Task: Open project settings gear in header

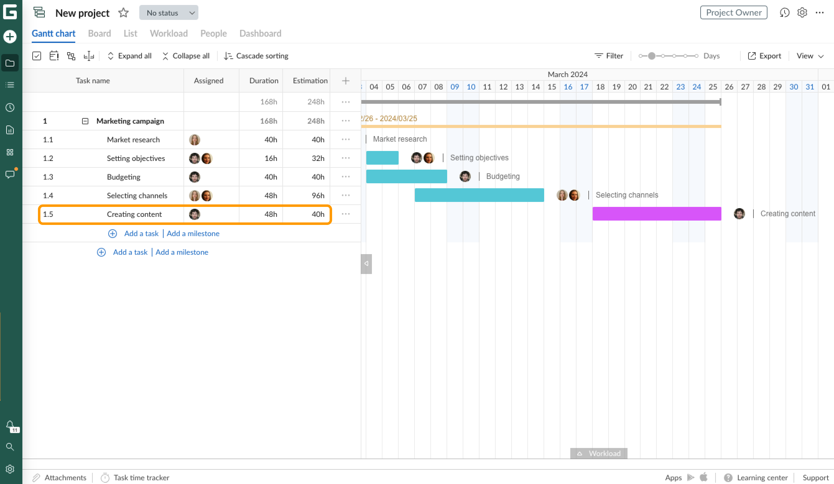Action: tap(802, 12)
